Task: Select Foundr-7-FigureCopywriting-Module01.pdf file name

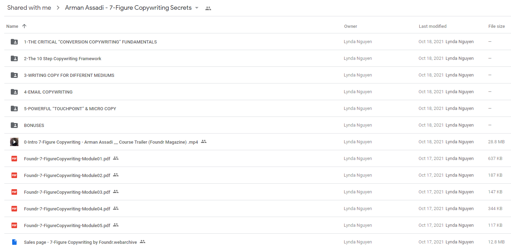Action: (67, 159)
